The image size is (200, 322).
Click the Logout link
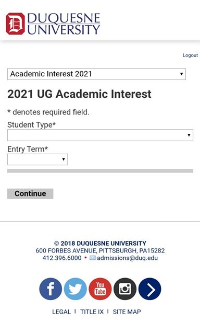coord(190,55)
